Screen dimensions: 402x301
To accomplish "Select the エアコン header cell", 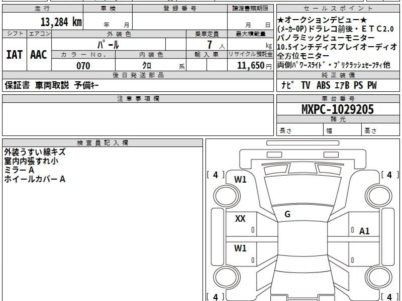I will coord(39,34).
